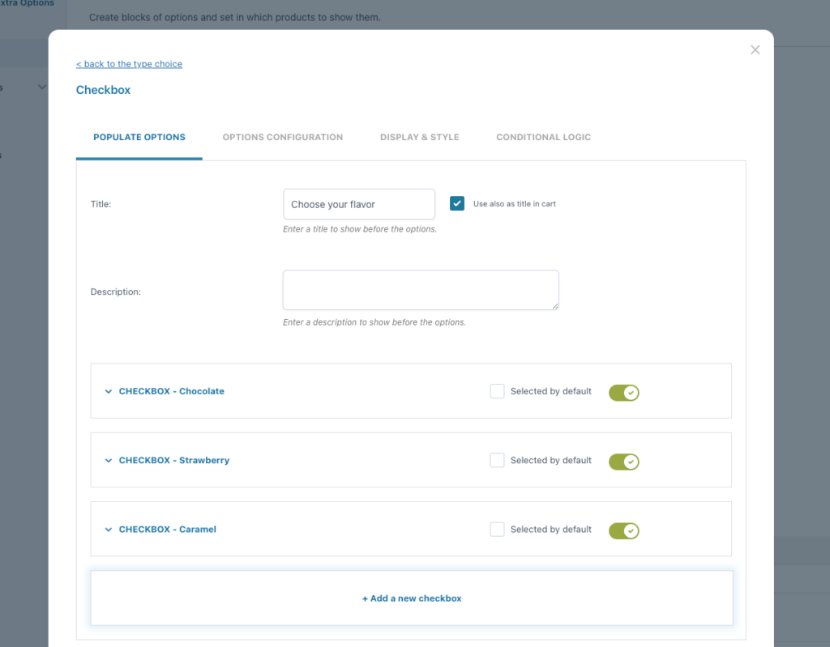Image resolution: width=830 pixels, height=647 pixels.
Task: Uncheck Use also as title in cart
Action: [x=457, y=204]
